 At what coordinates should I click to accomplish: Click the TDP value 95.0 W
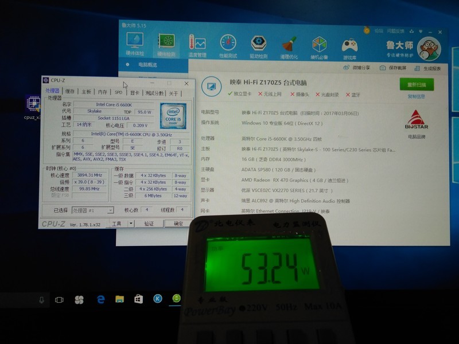coord(144,112)
